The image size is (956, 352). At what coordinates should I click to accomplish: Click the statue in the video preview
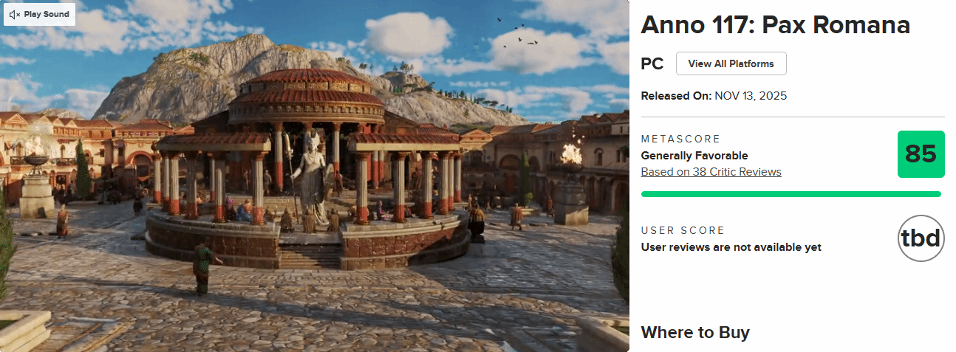coord(311,179)
